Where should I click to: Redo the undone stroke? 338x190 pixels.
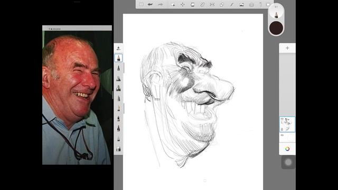pyautogui.click(x=161, y=4)
